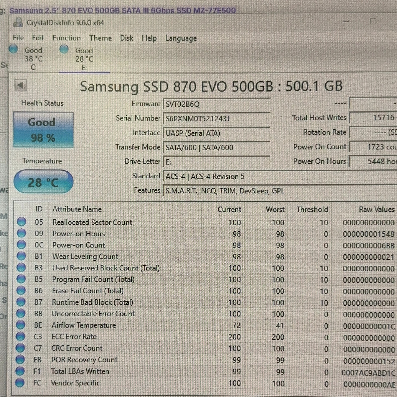
Task: Click the CrystalDiskInfo title bar icon
Action: pyautogui.click(x=18, y=23)
